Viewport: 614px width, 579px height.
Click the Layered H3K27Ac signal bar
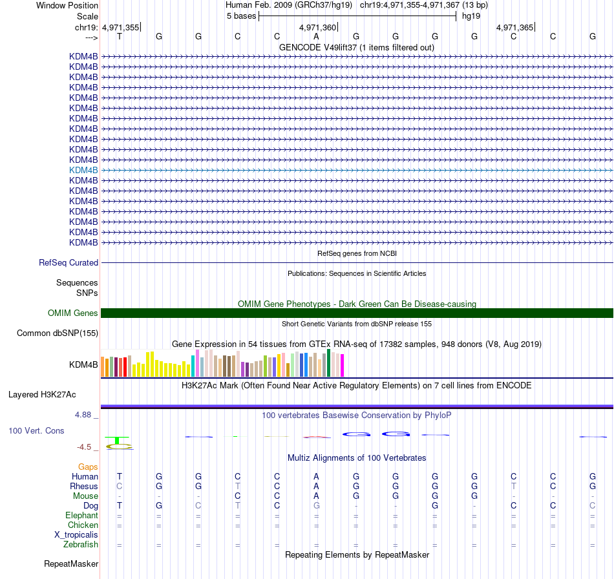[x=357, y=406]
